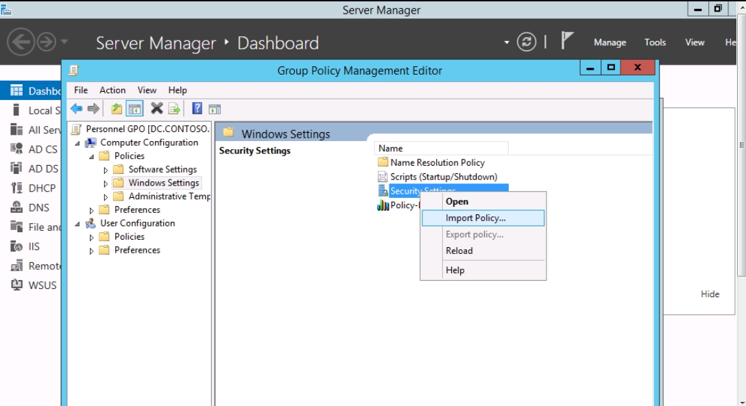The height and width of the screenshot is (406, 746).
Task: Choose Import Policy... from context menu
Action: pyautogui.click(x=475, y=218)
